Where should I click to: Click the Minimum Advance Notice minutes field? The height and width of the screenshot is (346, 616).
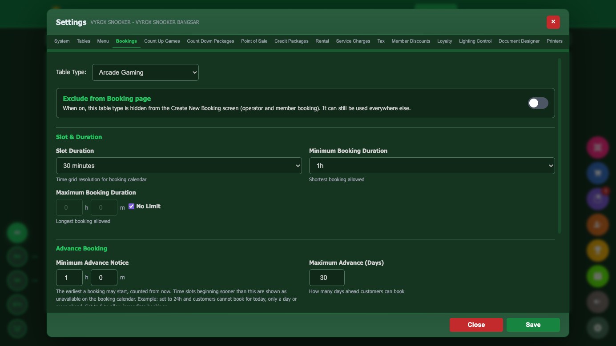[104, 278]
